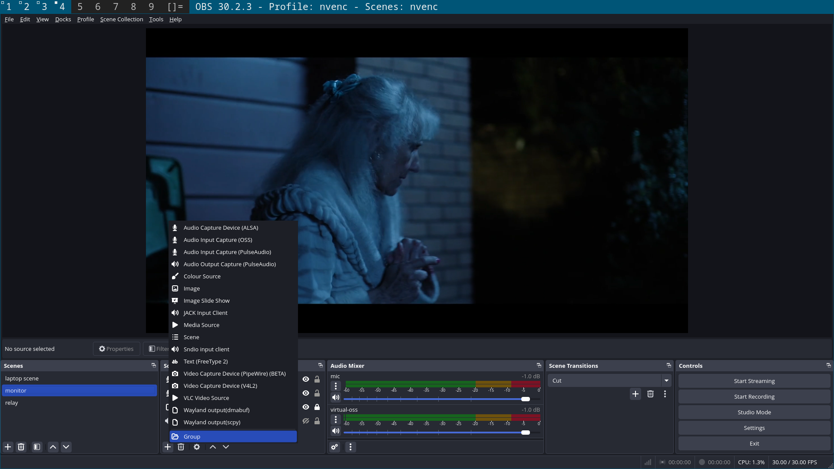
Task: Open mic channel three-dot options menu
Action: [x=336, y=386]
